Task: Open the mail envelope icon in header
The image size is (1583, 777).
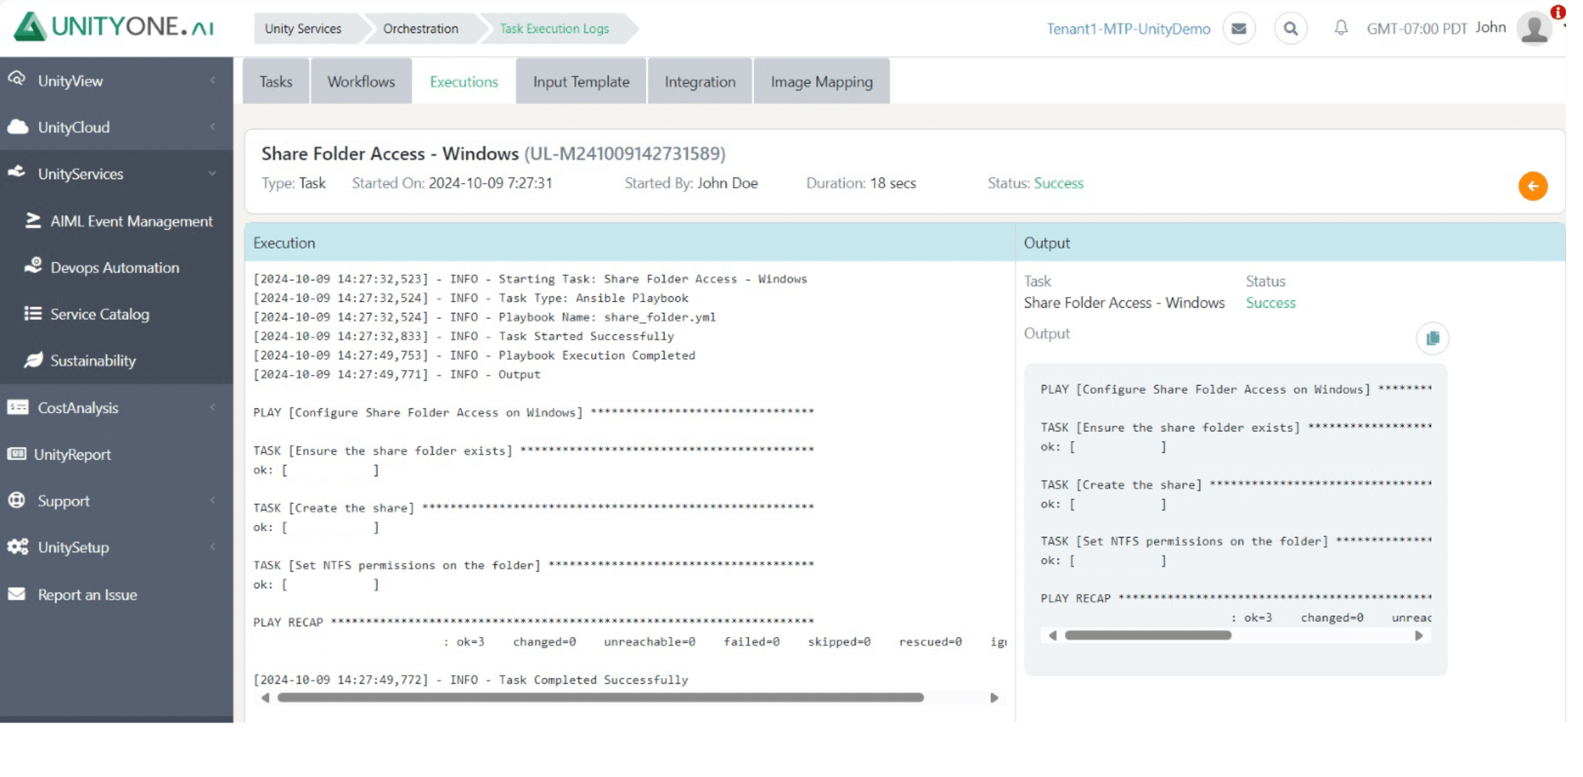Action: (1239, 28)
